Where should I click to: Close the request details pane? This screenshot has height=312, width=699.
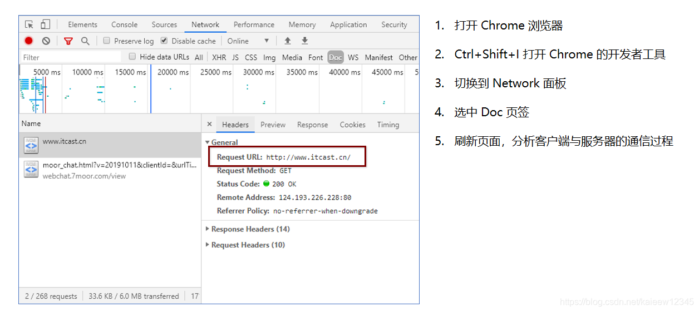click(209, 125)
